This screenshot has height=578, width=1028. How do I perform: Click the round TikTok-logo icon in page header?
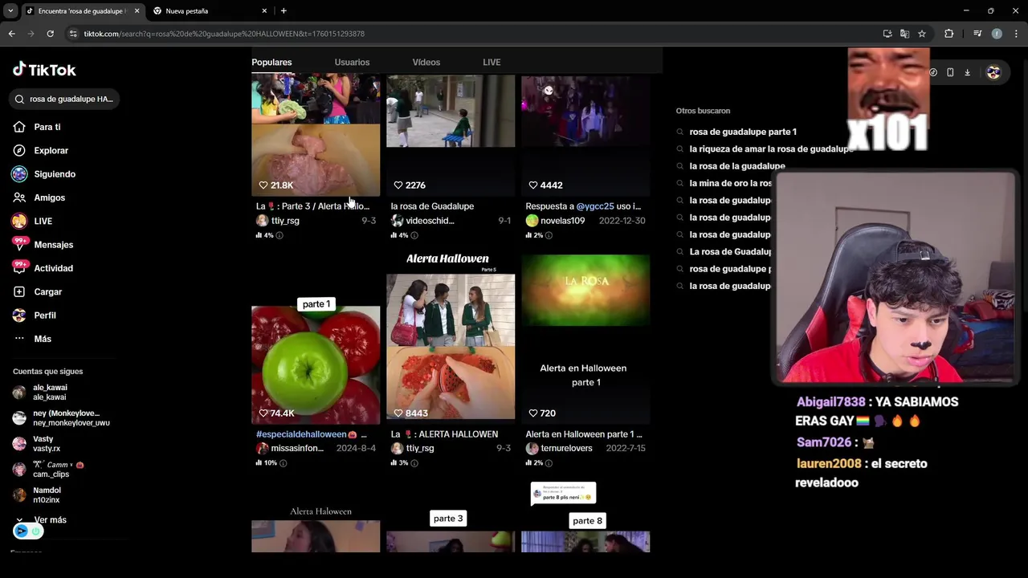pos(933,72)
